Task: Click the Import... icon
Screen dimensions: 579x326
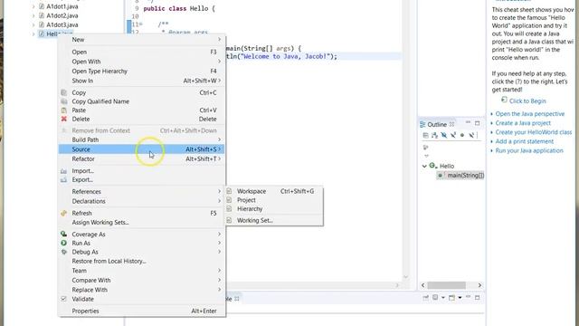Action: pos(64,171)
